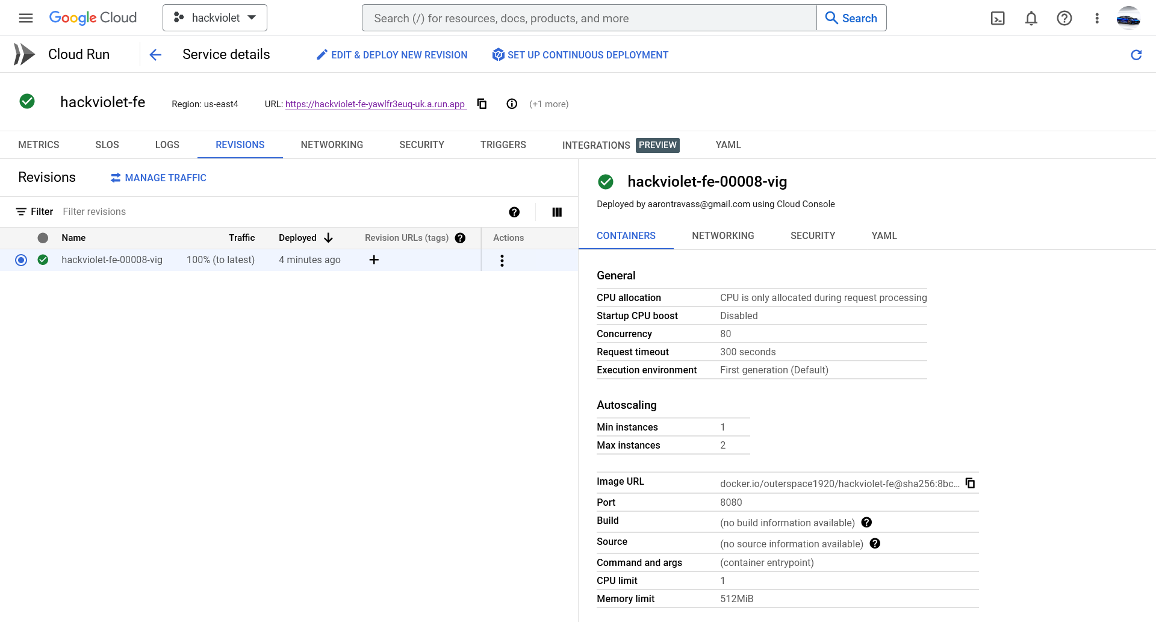1156x622 pixels.
Task: Open the help question mark menu
Action: click(1064, 18)
